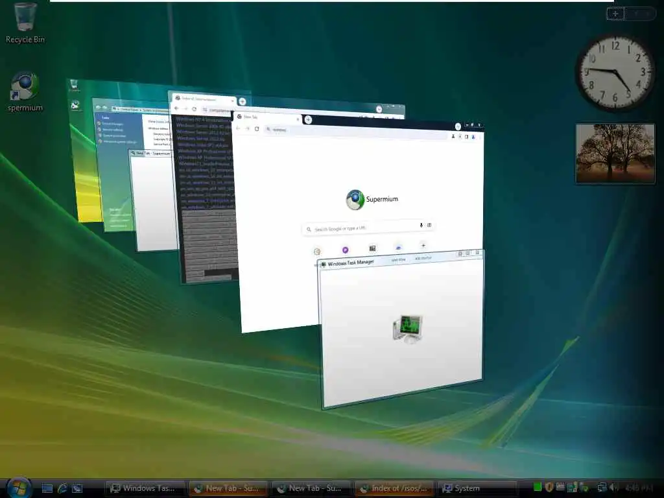Open the slideshow tree picture gadget

click(615, 153)
